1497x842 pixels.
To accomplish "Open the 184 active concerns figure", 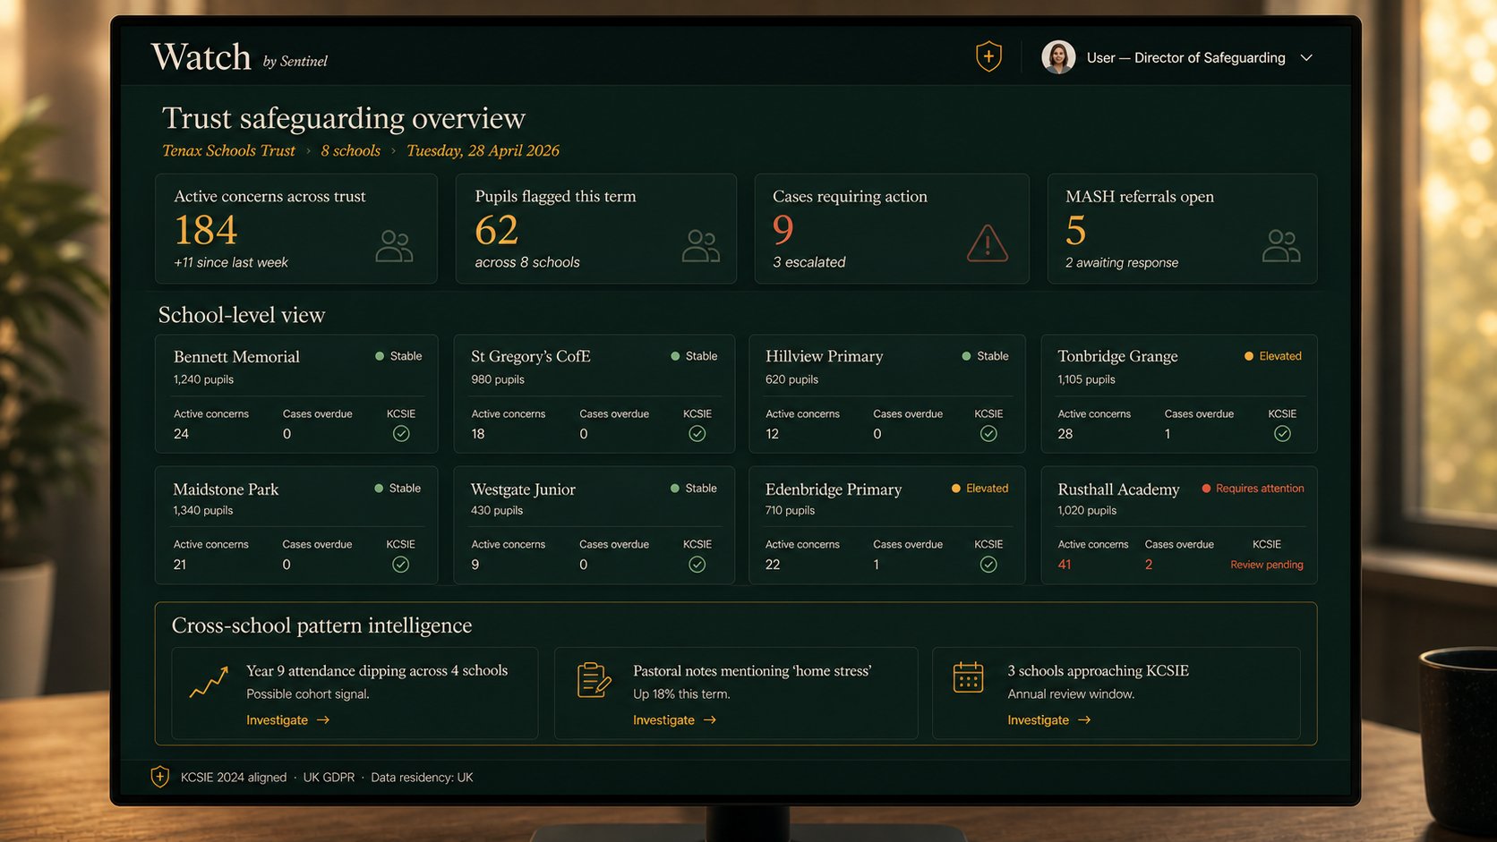I will [x=206, y=230].
